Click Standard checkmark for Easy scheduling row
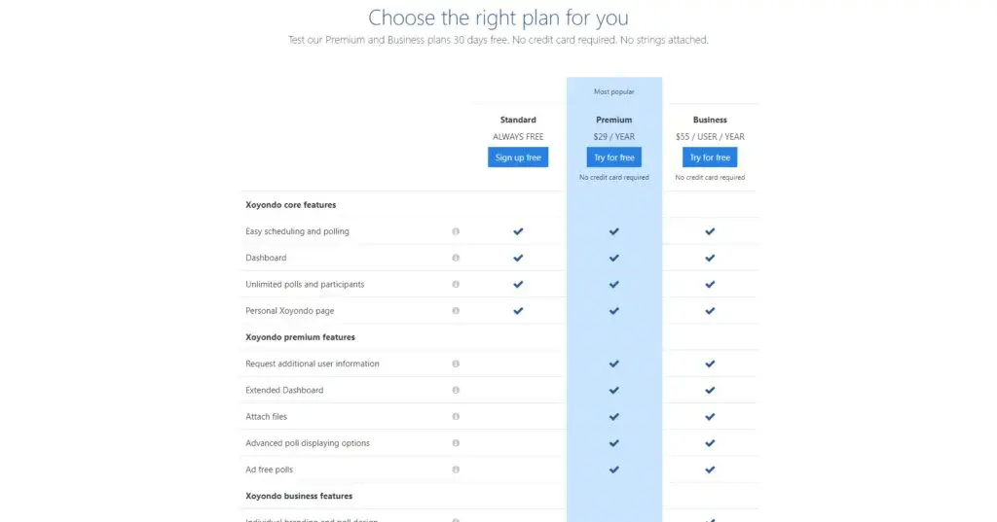This screenshot has height=522, width=997. (x=518, y=231)
